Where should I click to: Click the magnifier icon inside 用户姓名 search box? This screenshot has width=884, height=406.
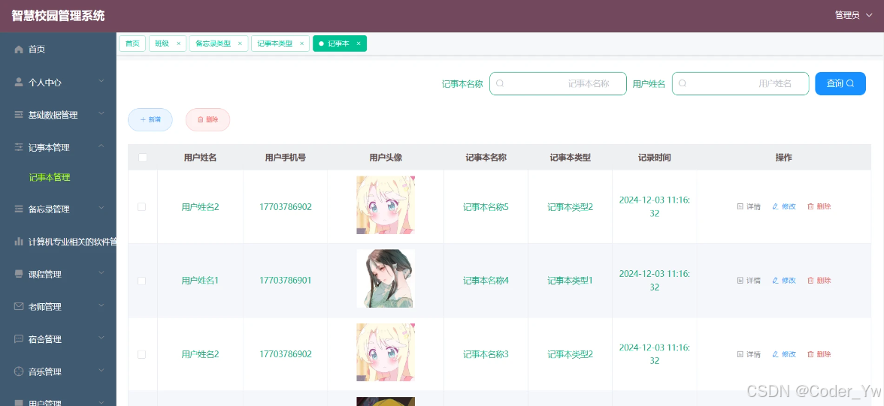pos(683,83)
